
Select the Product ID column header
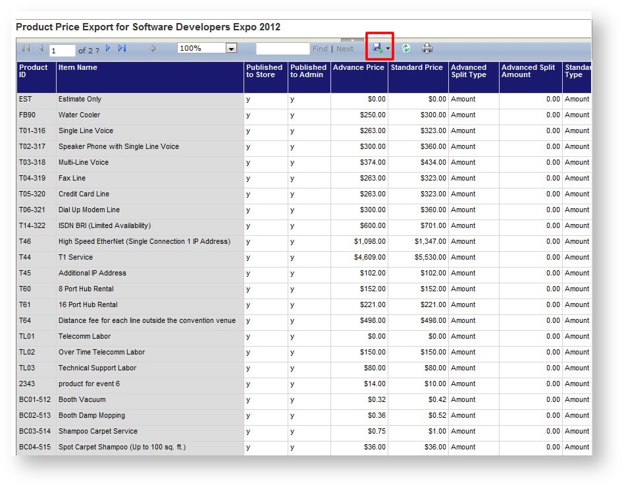tap(36, 78)
